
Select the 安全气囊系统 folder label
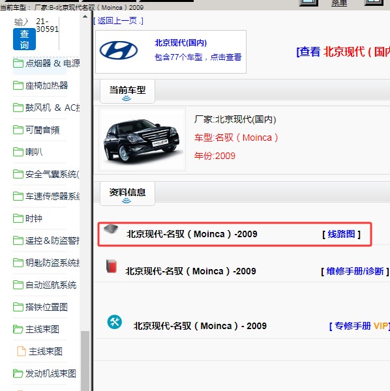tap(52, 174)
